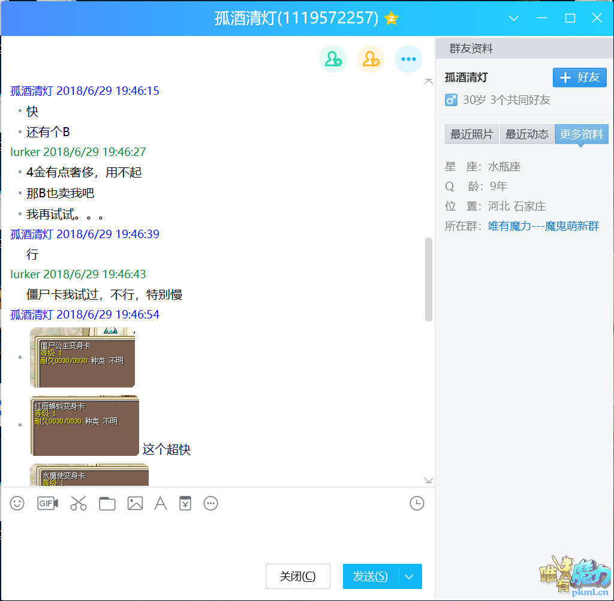Click the font letter A icon
Viewport: 614px width, 601px height.
tap(161, 503)
